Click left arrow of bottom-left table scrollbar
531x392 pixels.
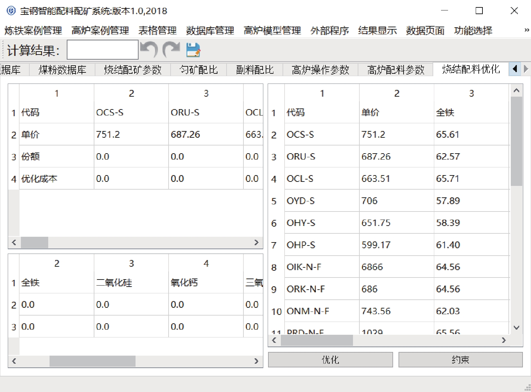pyautogui.click(x=14, y=361)
